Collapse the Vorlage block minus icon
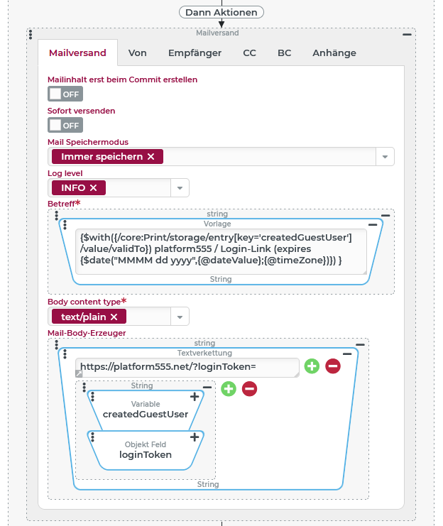 pos(373,224)
